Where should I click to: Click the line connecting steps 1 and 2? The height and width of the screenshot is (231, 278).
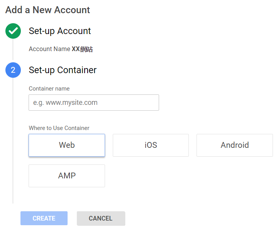click(x=13, y=51)
